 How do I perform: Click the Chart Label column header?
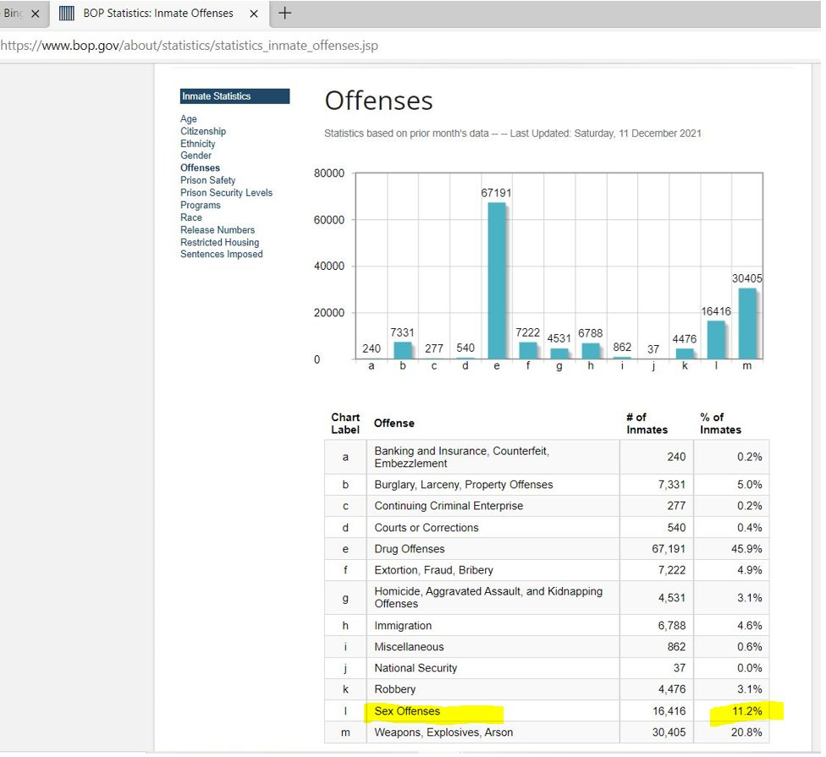345,423
